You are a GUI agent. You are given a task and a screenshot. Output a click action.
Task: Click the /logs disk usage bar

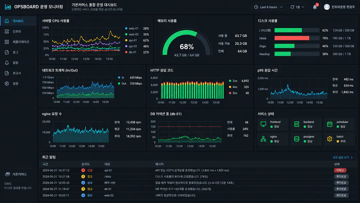[x=297, y=46]
